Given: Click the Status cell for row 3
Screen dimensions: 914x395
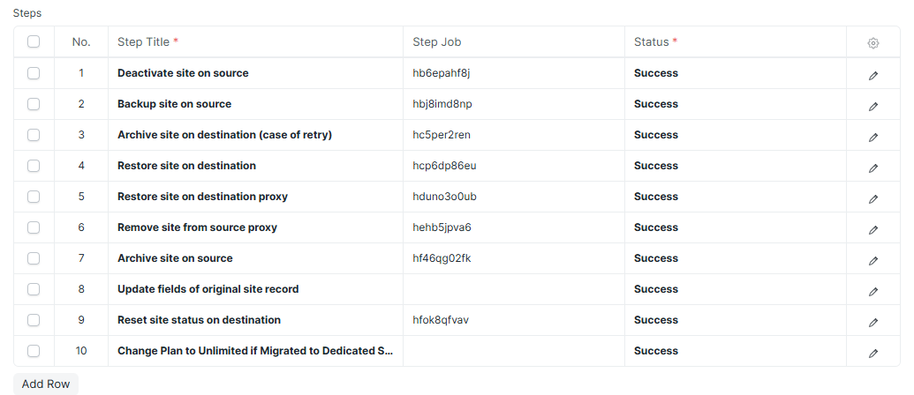Looking at the screenshot, I should coord(735,135).
